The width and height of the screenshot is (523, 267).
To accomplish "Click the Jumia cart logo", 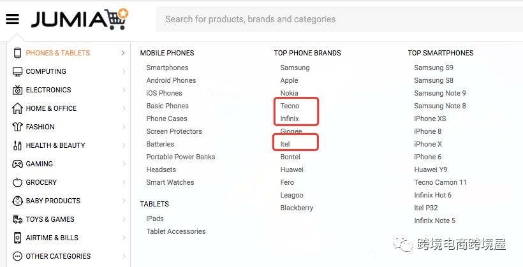I will click(80, 19).
